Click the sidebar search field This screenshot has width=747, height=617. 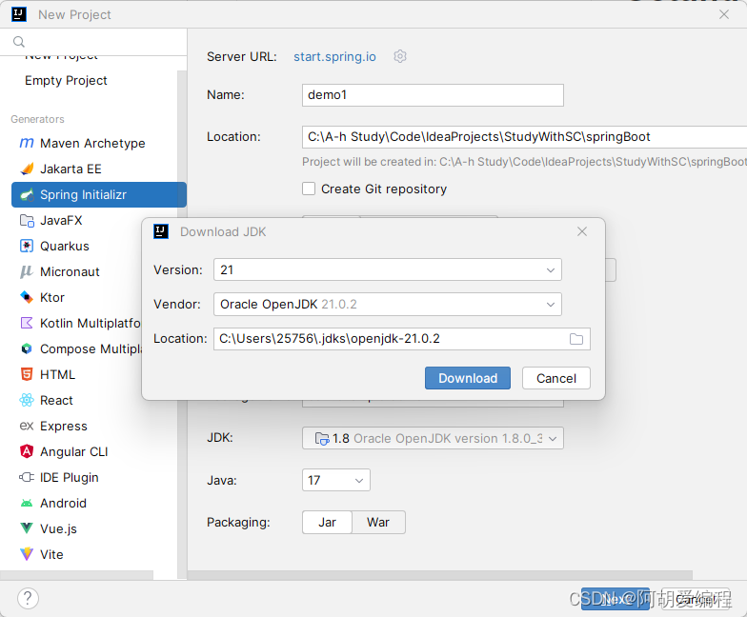tap(93, 42)
